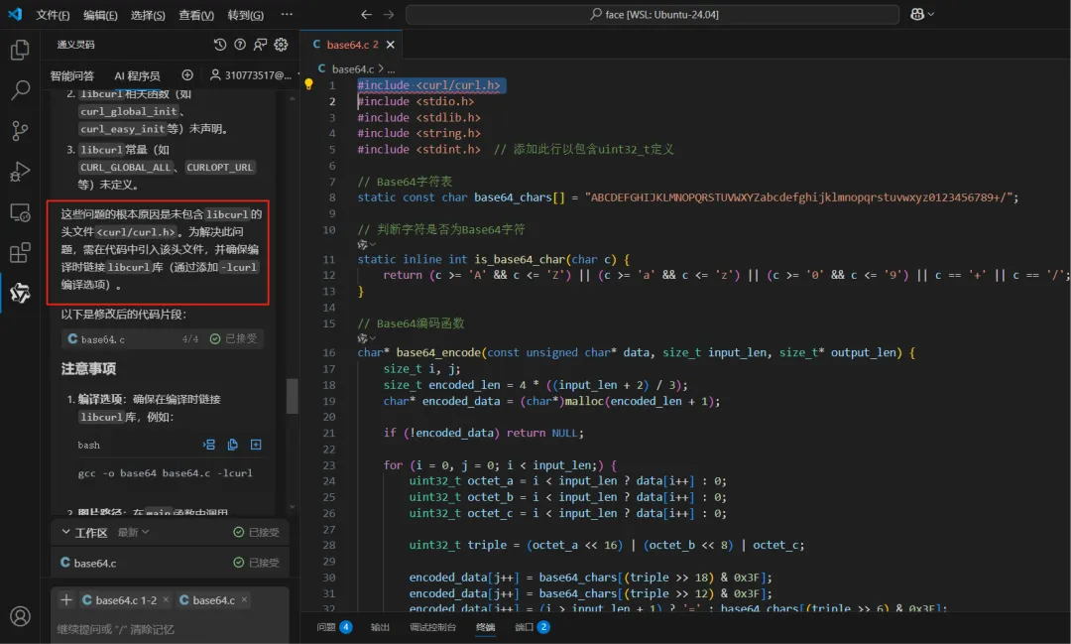Open the Explorer view in activity bar
1071x644 pixels.
20,50
